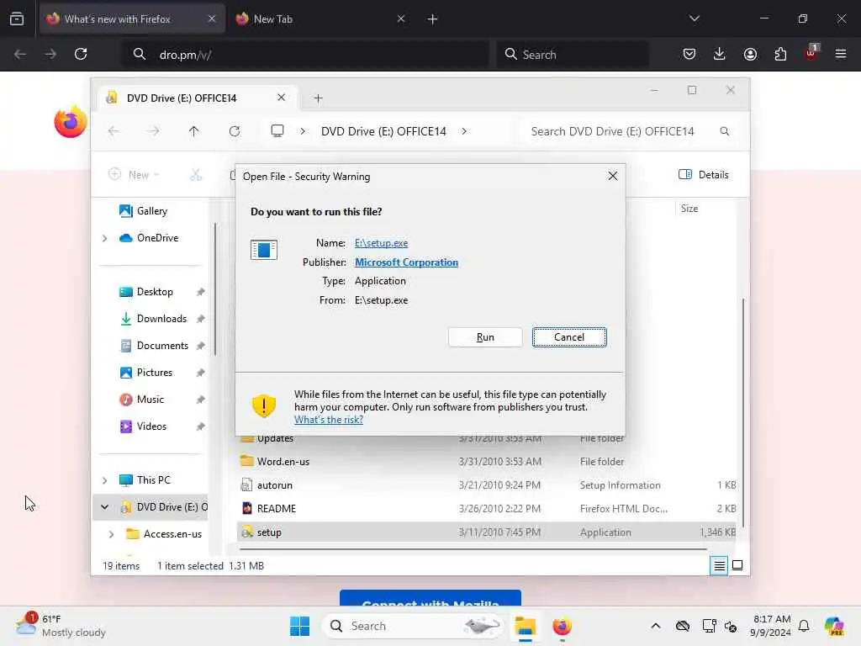Click the Firefox Search box
Screen dimensions: 861x646
pyautogui.click(x=572, y=55)
